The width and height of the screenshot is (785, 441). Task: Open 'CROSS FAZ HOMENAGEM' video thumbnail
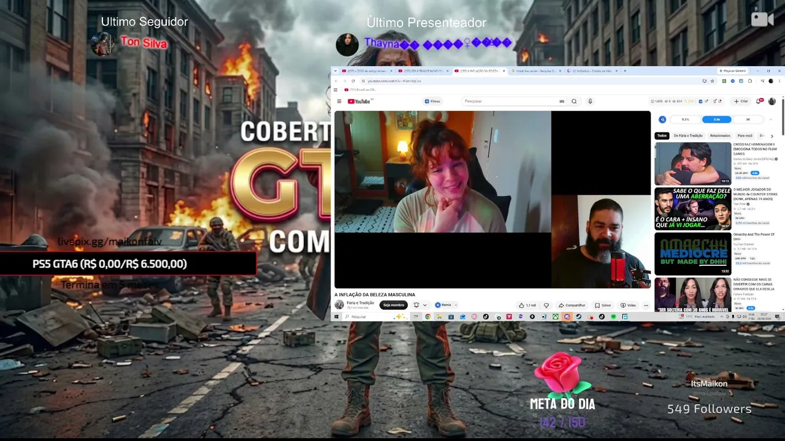tap(692, 164)
